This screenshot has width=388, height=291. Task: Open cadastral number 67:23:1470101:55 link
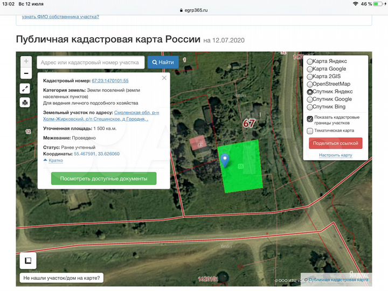coord(110,80)
